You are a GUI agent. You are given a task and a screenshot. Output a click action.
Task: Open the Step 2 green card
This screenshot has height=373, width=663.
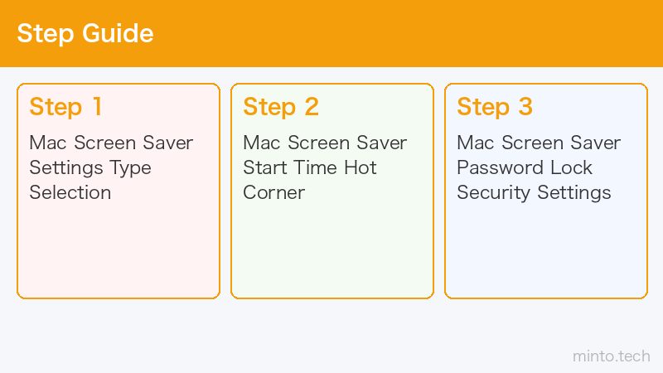click(x=332, y=191)
